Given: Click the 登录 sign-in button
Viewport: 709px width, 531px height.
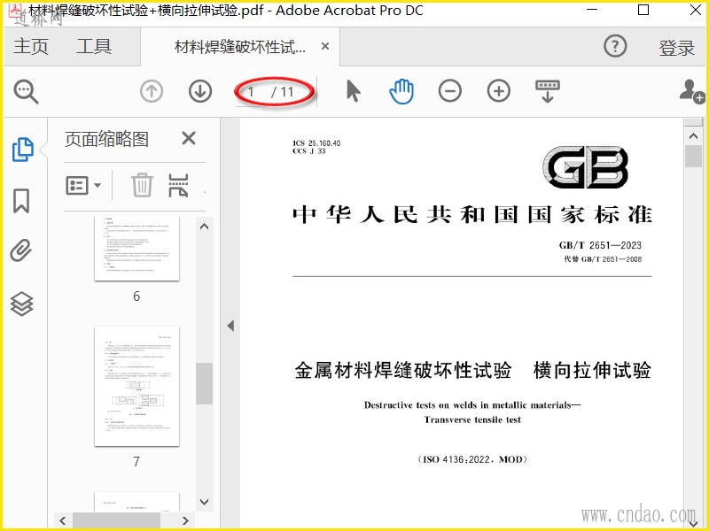Looking at the screenshot, I should tap(676, 48).
